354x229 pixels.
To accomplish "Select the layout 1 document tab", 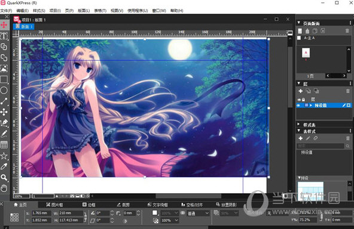I will (x=24, y=27).
